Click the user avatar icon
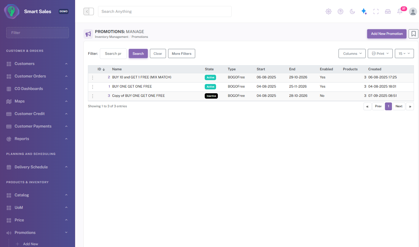 (x=413, y=11)
